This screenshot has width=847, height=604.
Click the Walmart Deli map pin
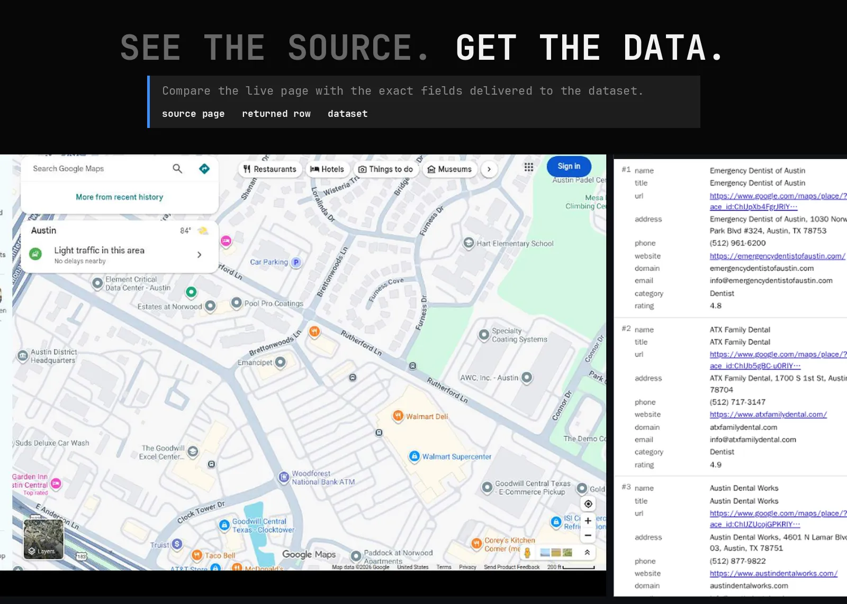(398, 416)
